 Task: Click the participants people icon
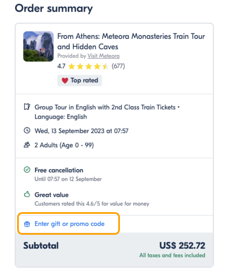pos(27,145)
